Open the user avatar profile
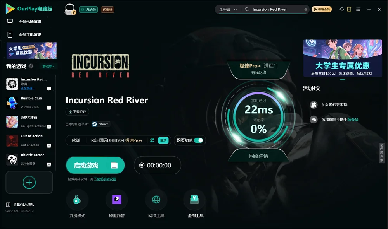Viewport: 388px width, 229px height. [70, 9]
